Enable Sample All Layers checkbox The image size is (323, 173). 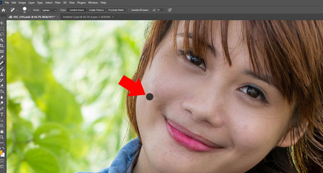coord(129,10)
